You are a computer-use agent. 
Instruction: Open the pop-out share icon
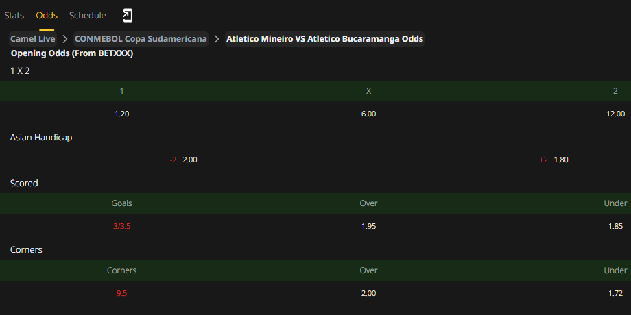(127, 16)
